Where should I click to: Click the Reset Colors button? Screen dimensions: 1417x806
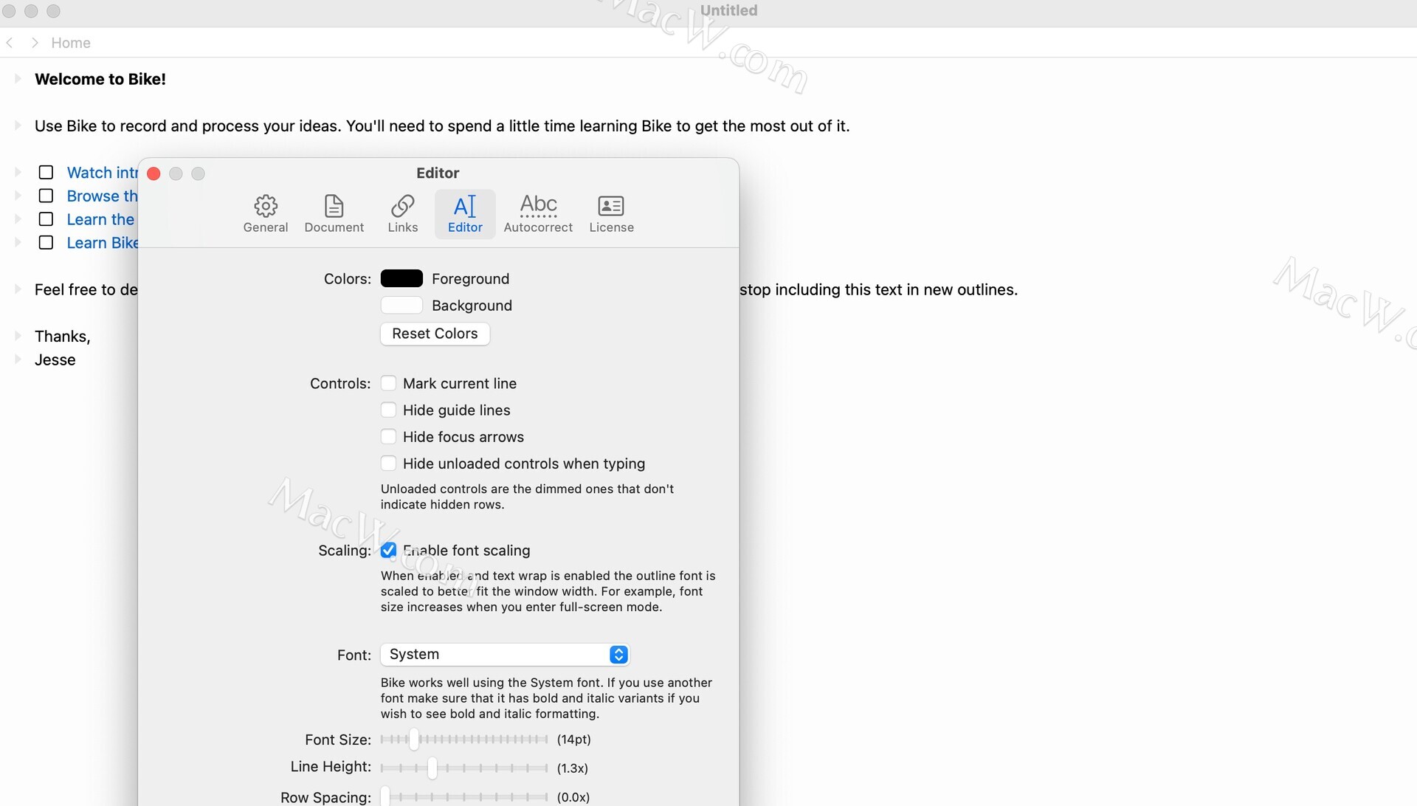coord(435,334)
